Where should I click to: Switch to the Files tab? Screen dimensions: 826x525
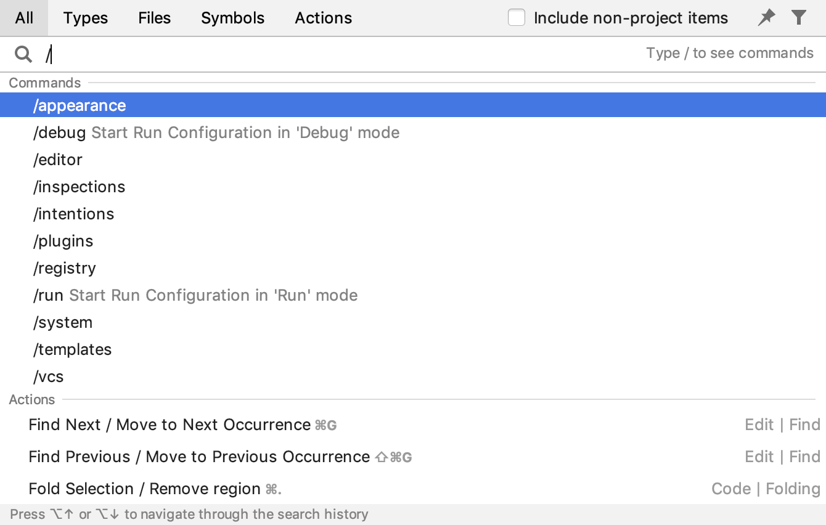[153, 18]
